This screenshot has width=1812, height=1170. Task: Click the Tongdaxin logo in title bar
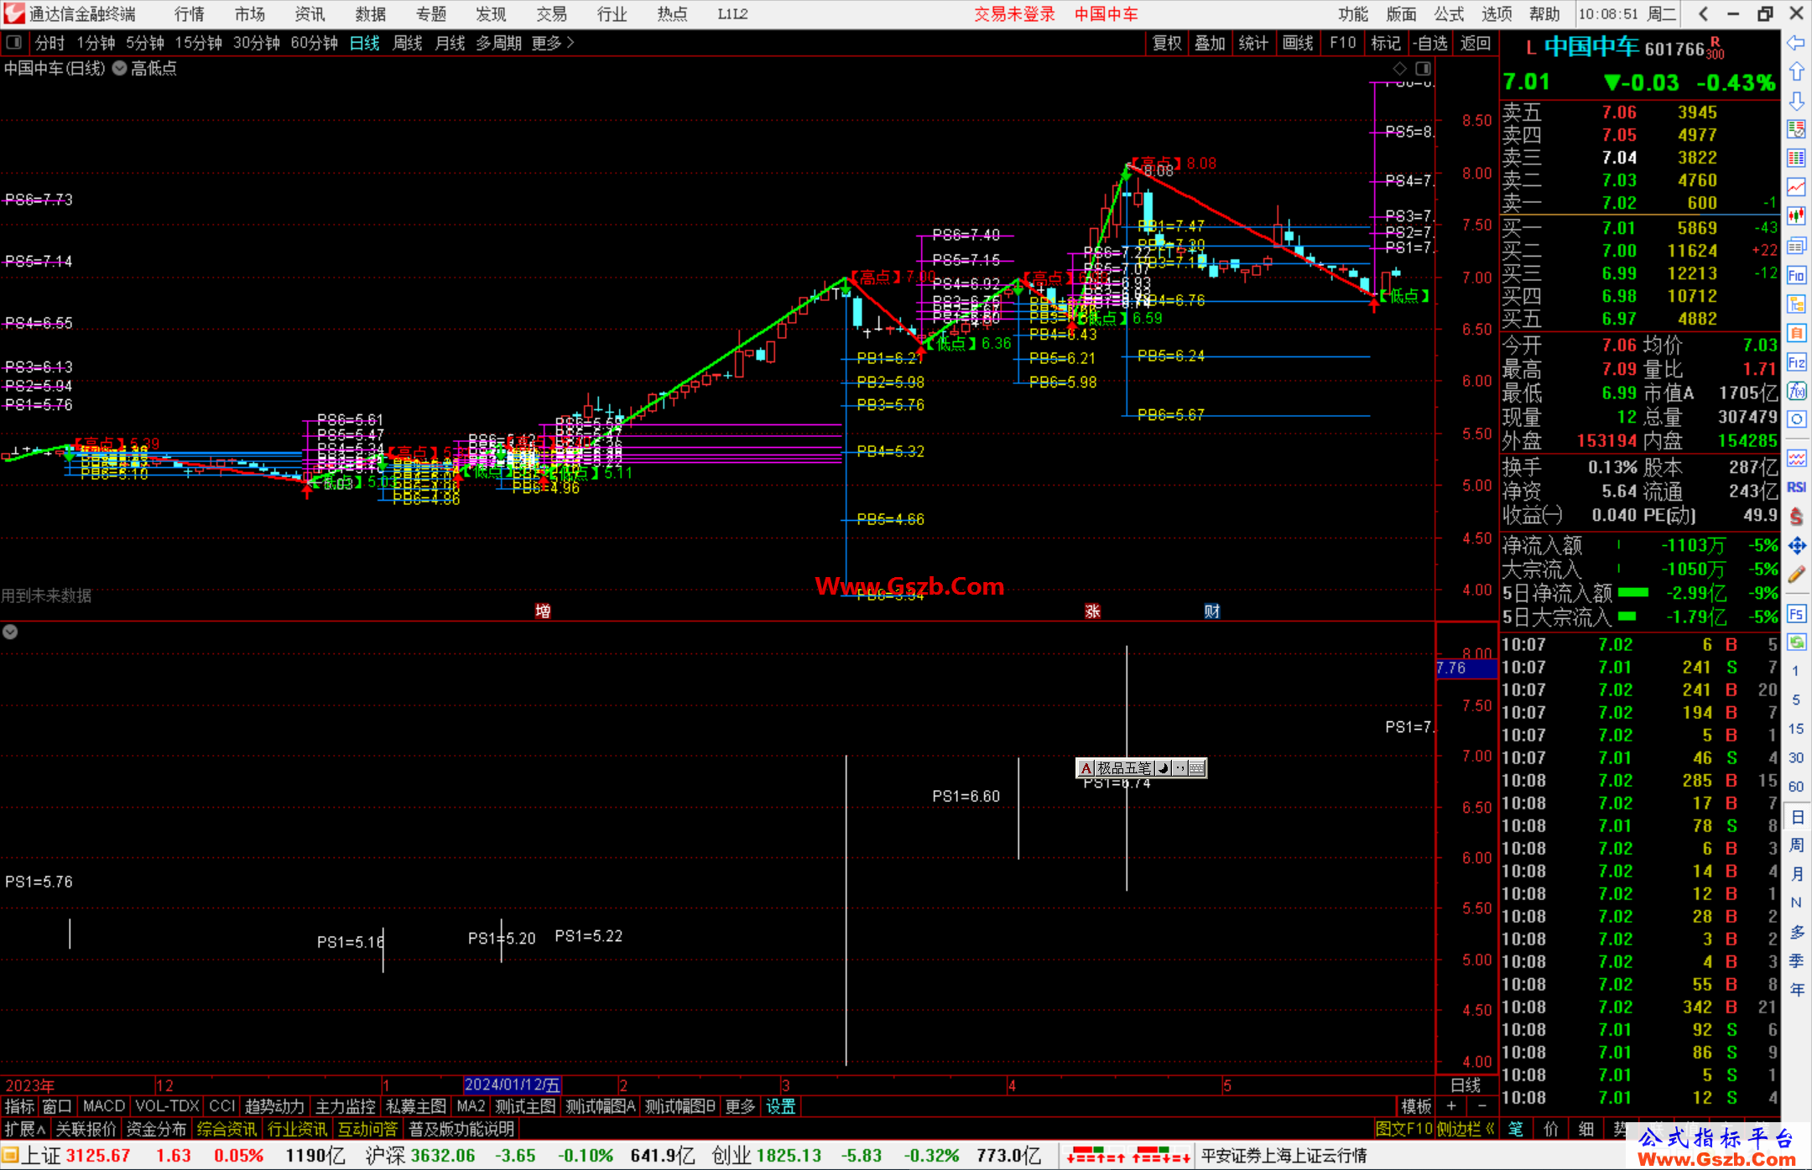click(13, 13)
